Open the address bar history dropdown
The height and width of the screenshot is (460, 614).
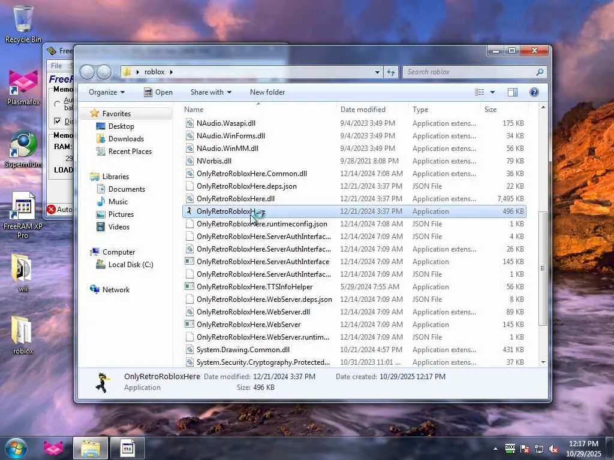(x=377, y=72)
